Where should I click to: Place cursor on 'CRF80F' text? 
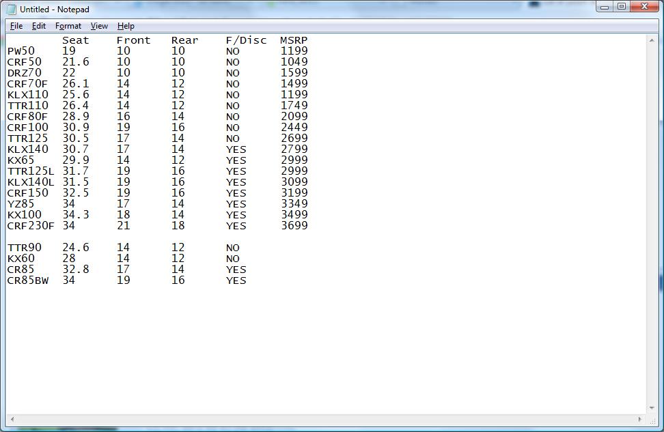(27, 117)
